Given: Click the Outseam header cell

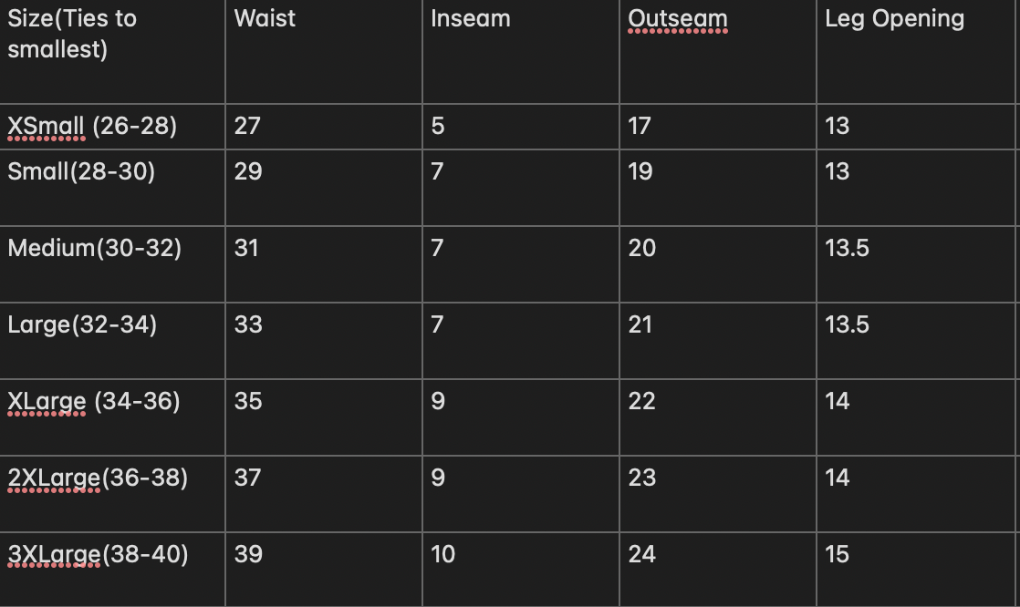Looking at the screenshot, I should [717, 51].
